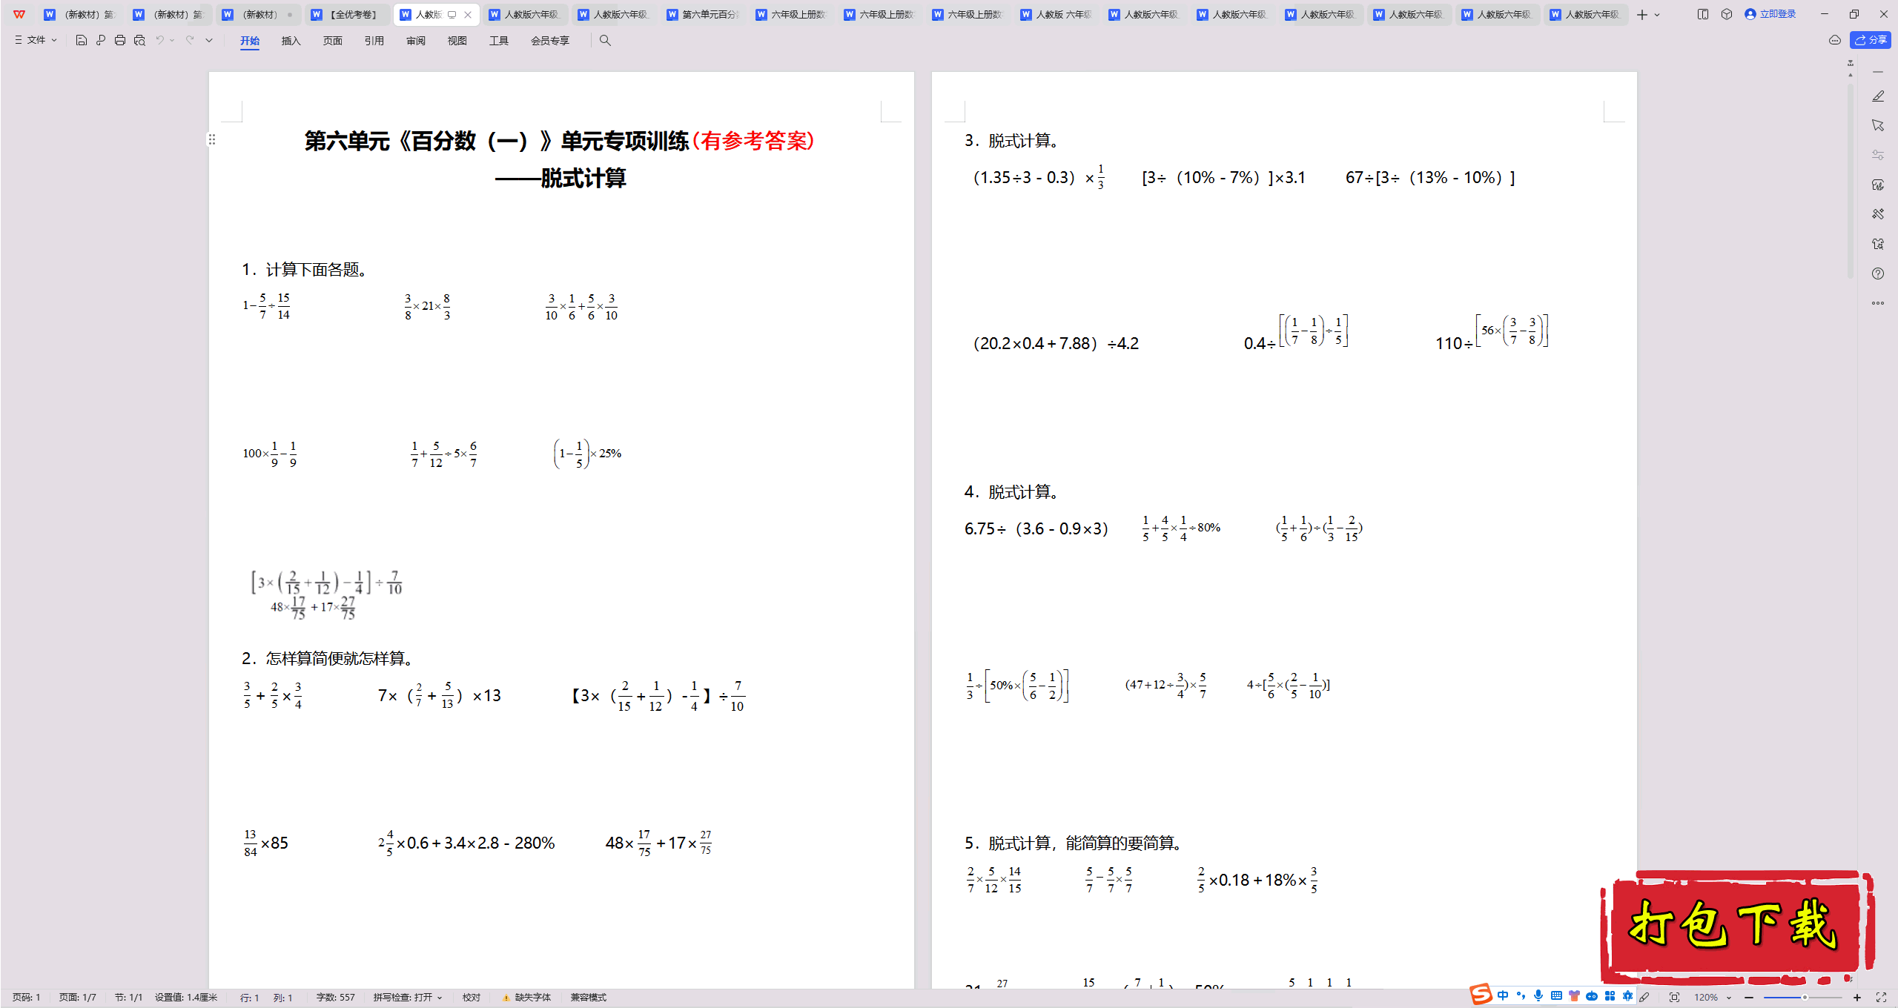The width and height of the screenshot is (1898, 1008).
Task: Toggle the split window layout icon
Action: coord(1703,14)
